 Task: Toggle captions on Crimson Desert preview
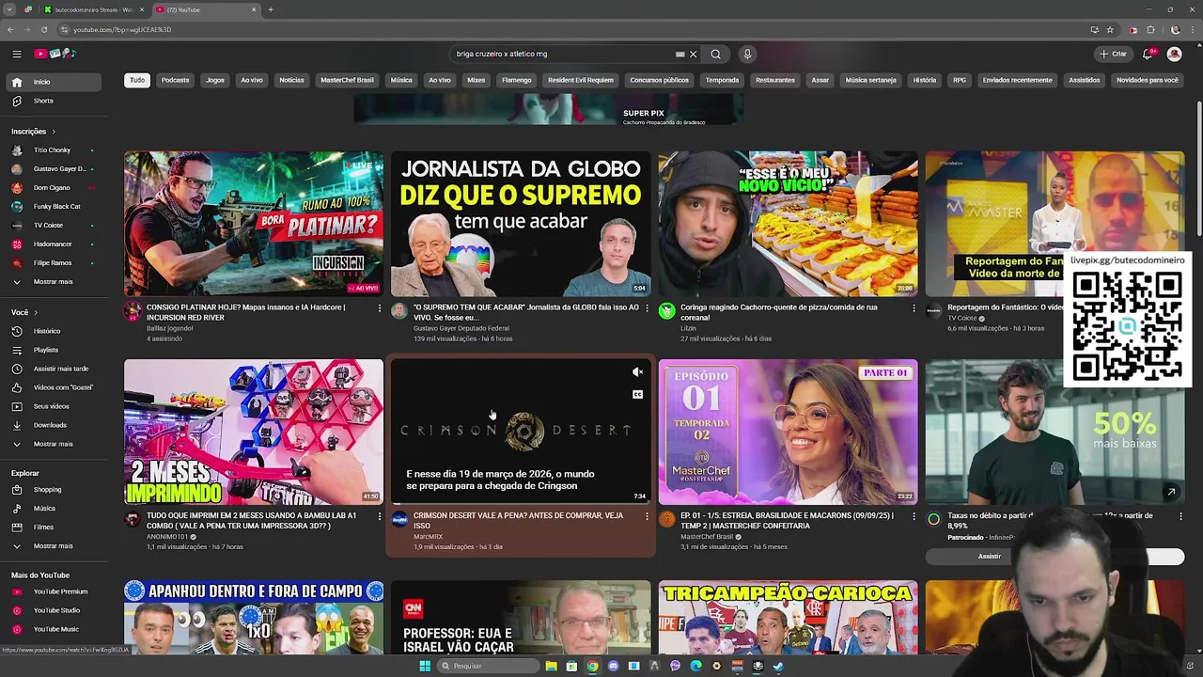point(637,395)
